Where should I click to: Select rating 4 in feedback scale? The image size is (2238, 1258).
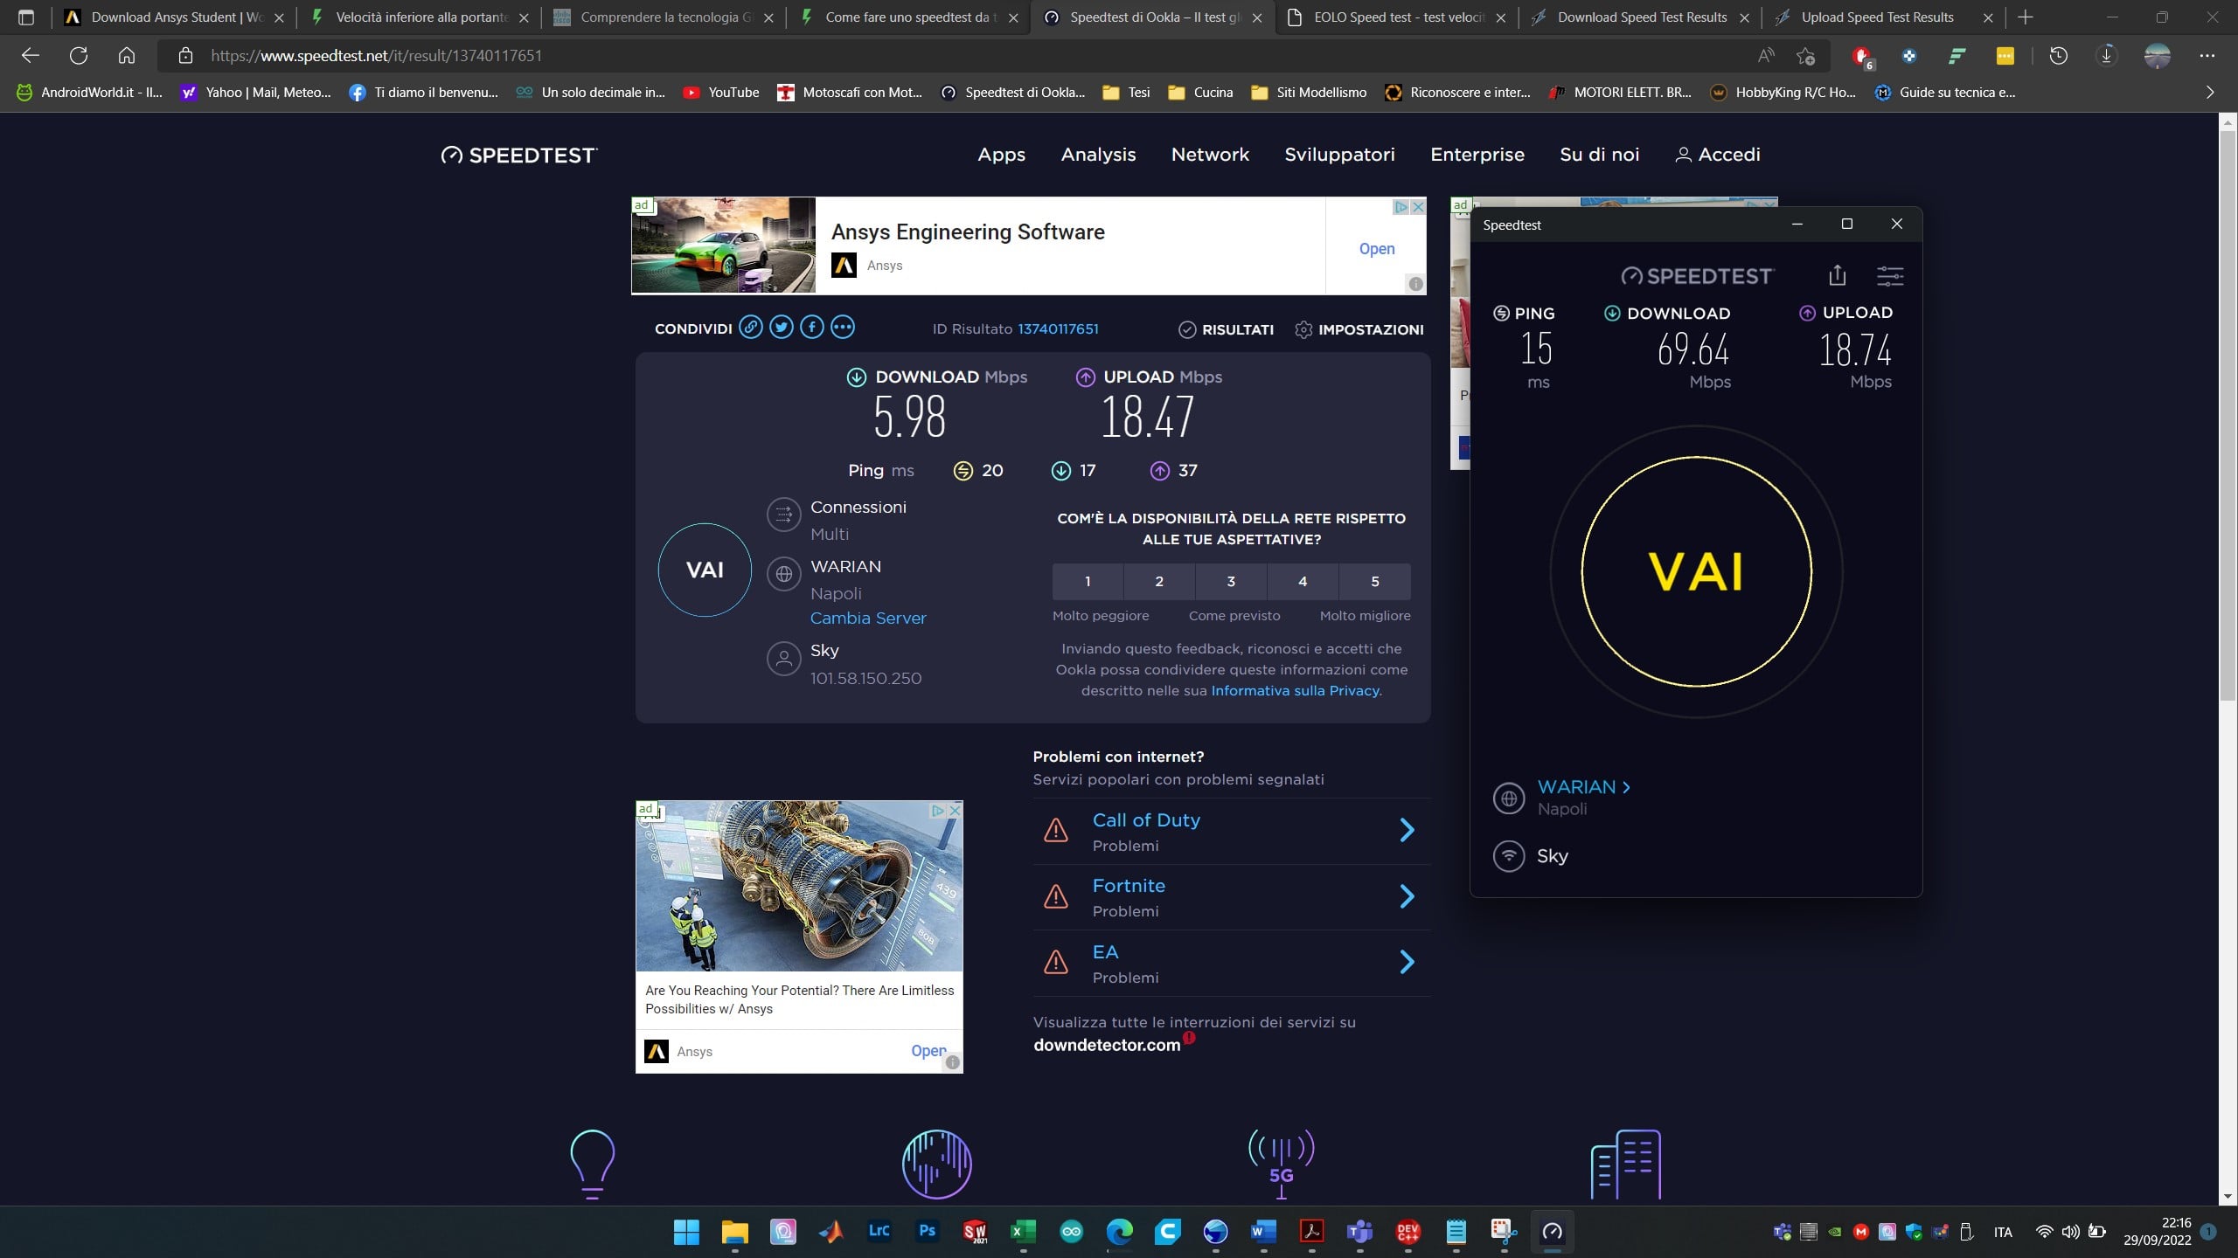(x=1303, y=581)
